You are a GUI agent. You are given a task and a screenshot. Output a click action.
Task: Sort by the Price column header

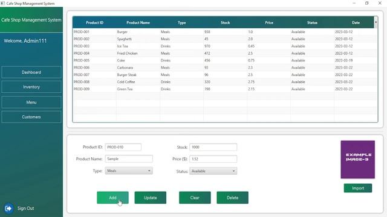[268, 23]
